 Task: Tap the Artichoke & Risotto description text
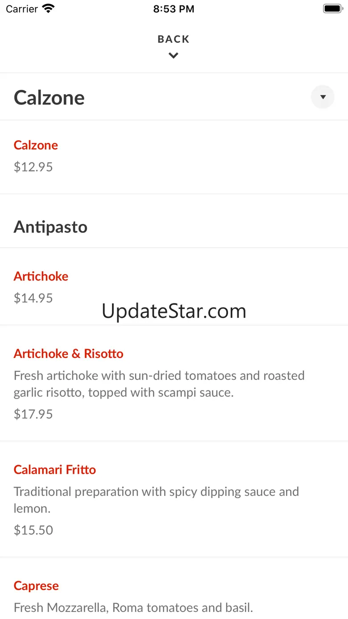[x=159, y=384]
